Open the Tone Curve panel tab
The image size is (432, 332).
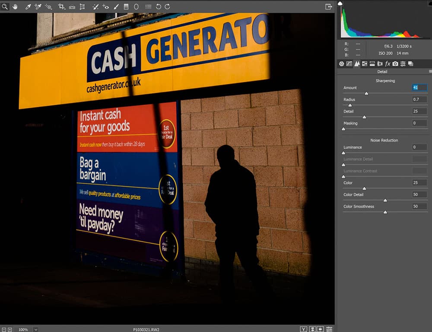point(349,64)
